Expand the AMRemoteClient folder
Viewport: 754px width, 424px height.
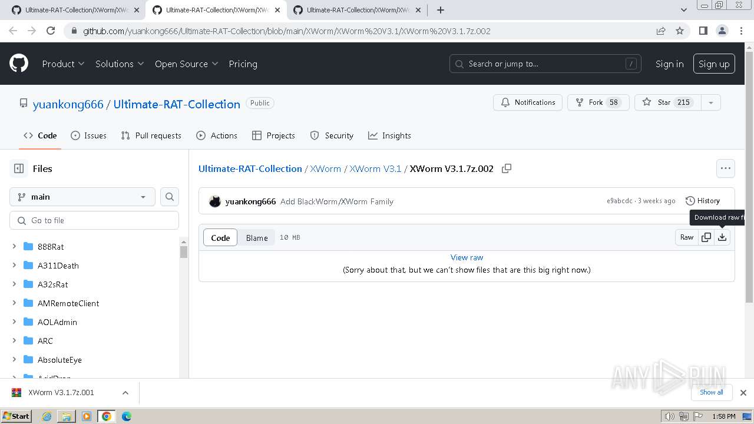click(14, 303)
